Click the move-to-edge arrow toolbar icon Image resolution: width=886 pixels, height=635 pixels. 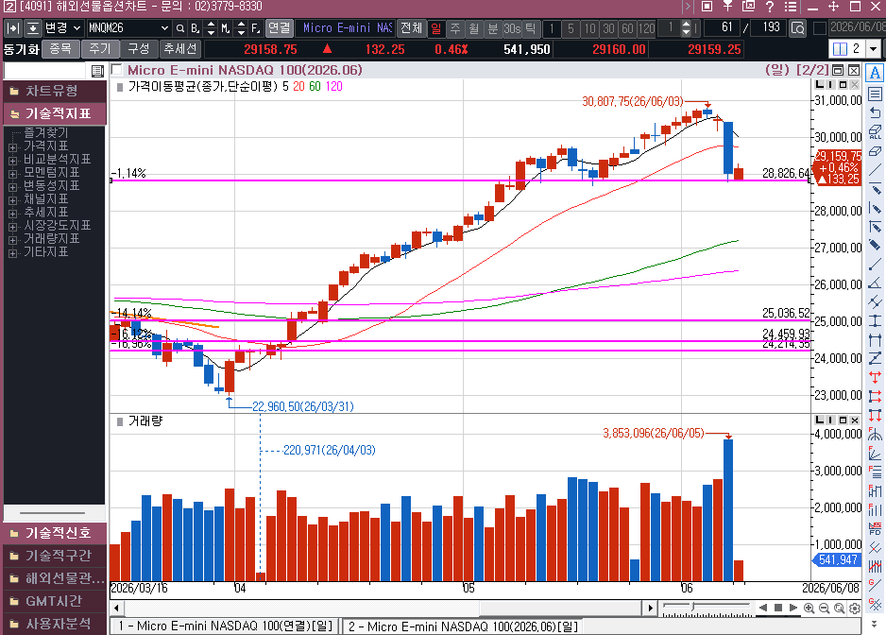[x=13, y=28]
